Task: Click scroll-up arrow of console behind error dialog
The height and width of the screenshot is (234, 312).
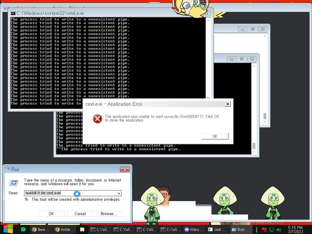Action: tap(254, 66)
